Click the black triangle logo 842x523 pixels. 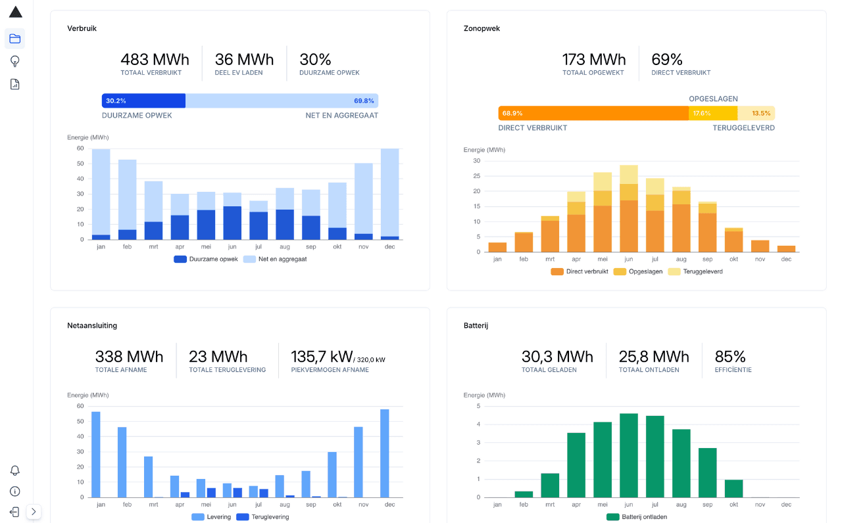click(15, 12)
